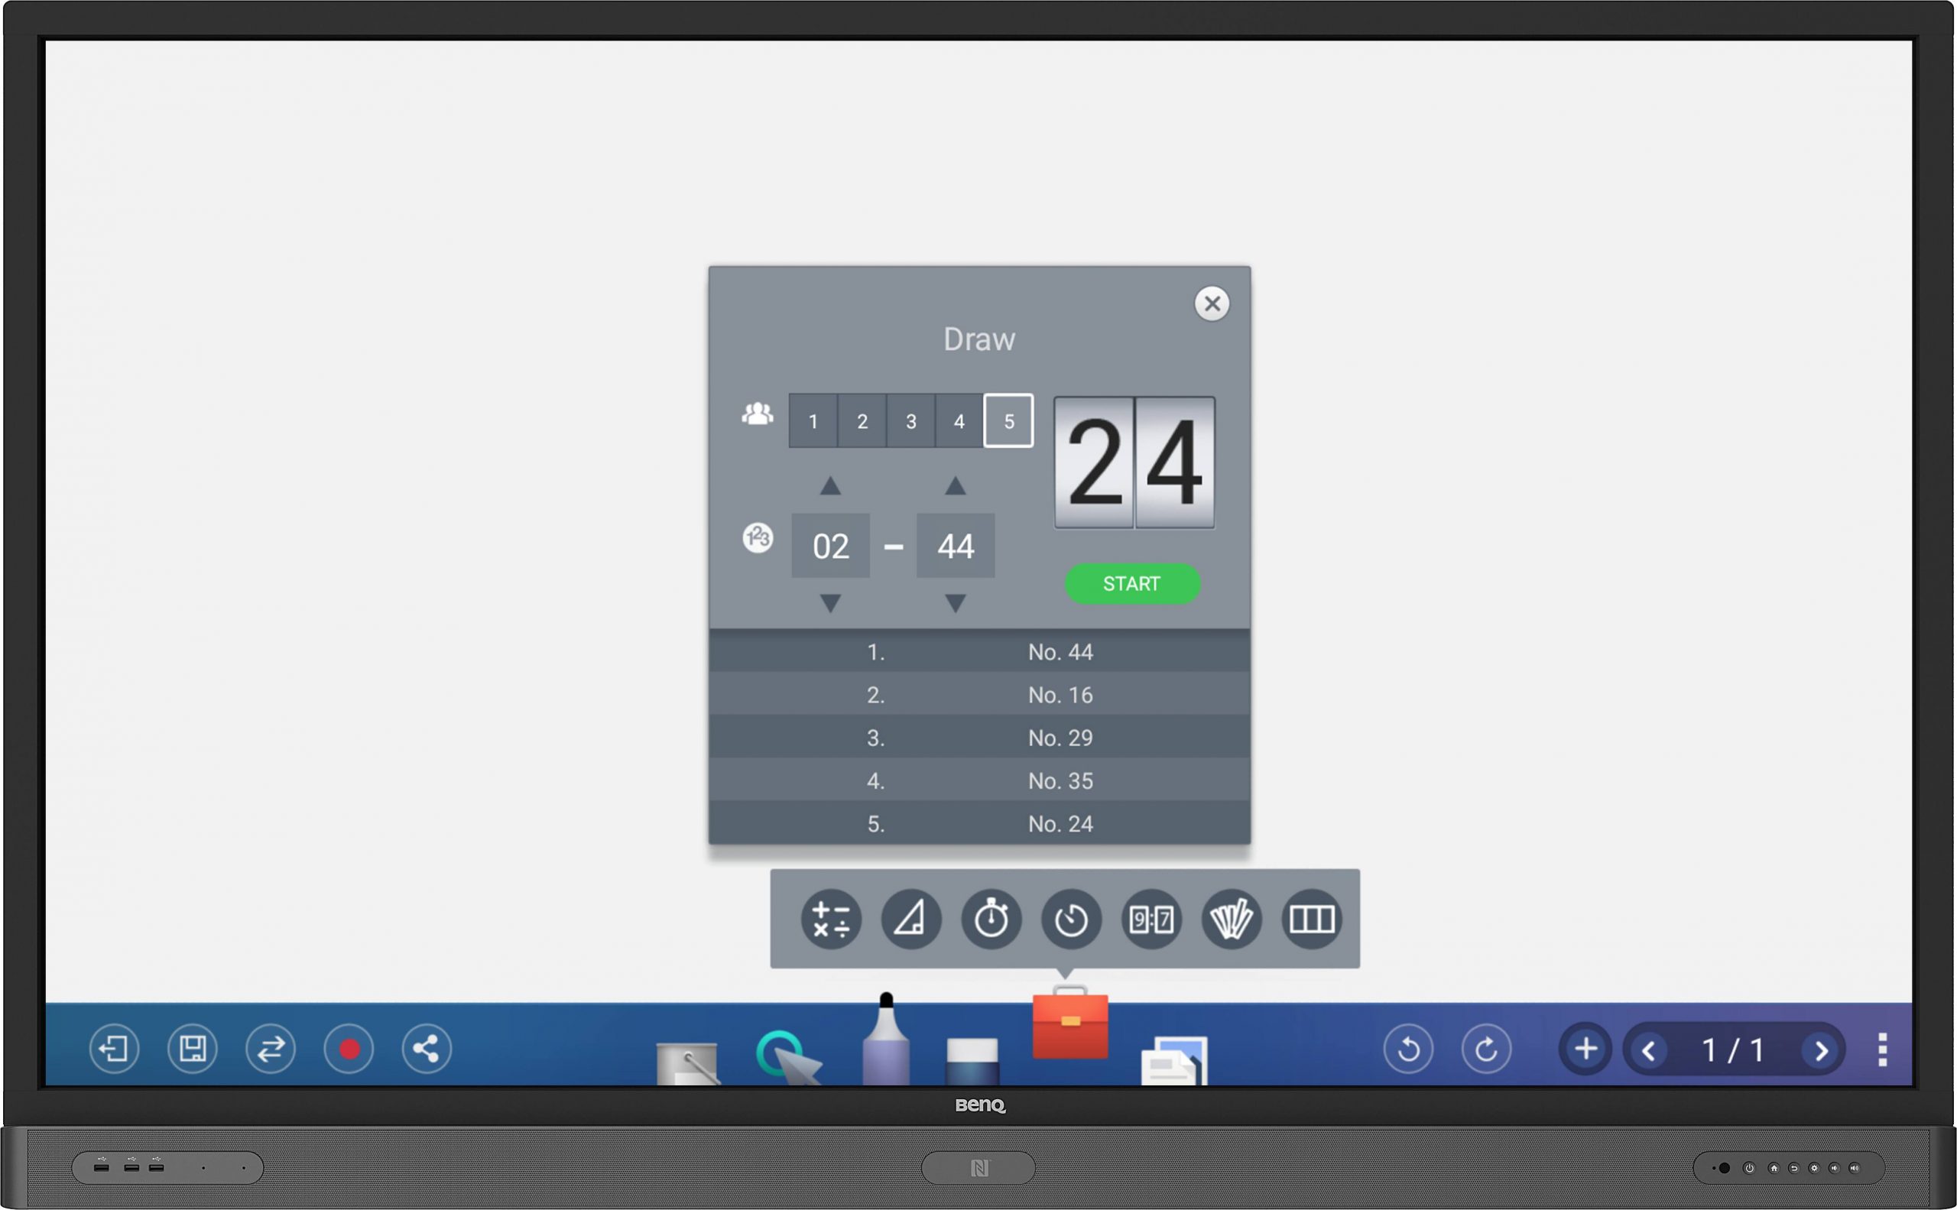The width and height of the screenshot is (1957, 1210).
Task: Close the Draw dialog
Action: pos(1212,303)
